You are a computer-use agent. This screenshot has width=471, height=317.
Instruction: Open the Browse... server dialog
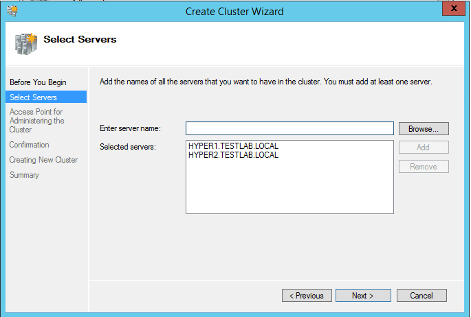pos(424,129)
